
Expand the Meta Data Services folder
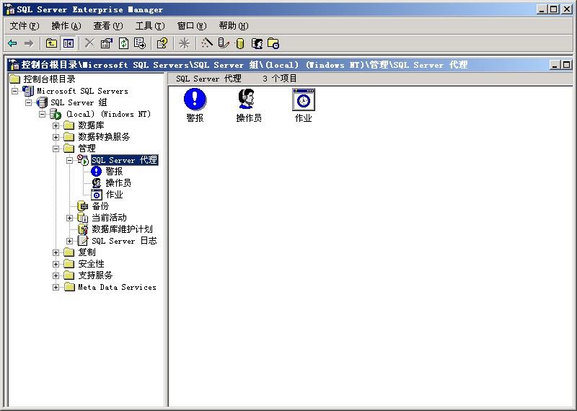pos(56,287)
